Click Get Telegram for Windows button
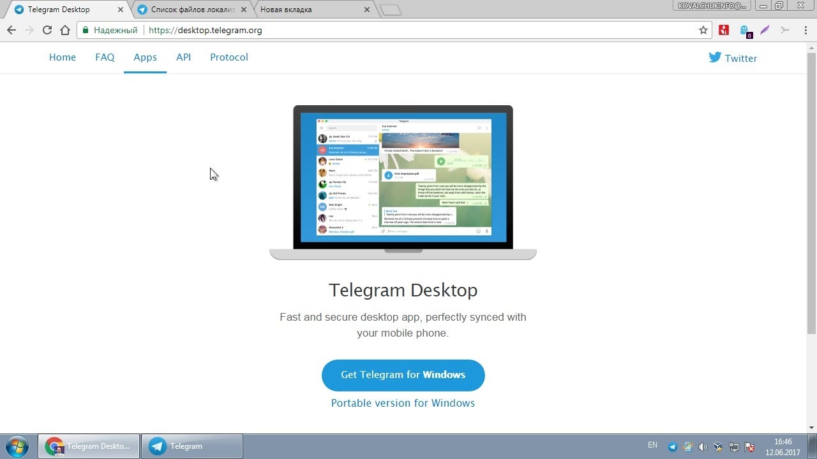 point(403,375)
